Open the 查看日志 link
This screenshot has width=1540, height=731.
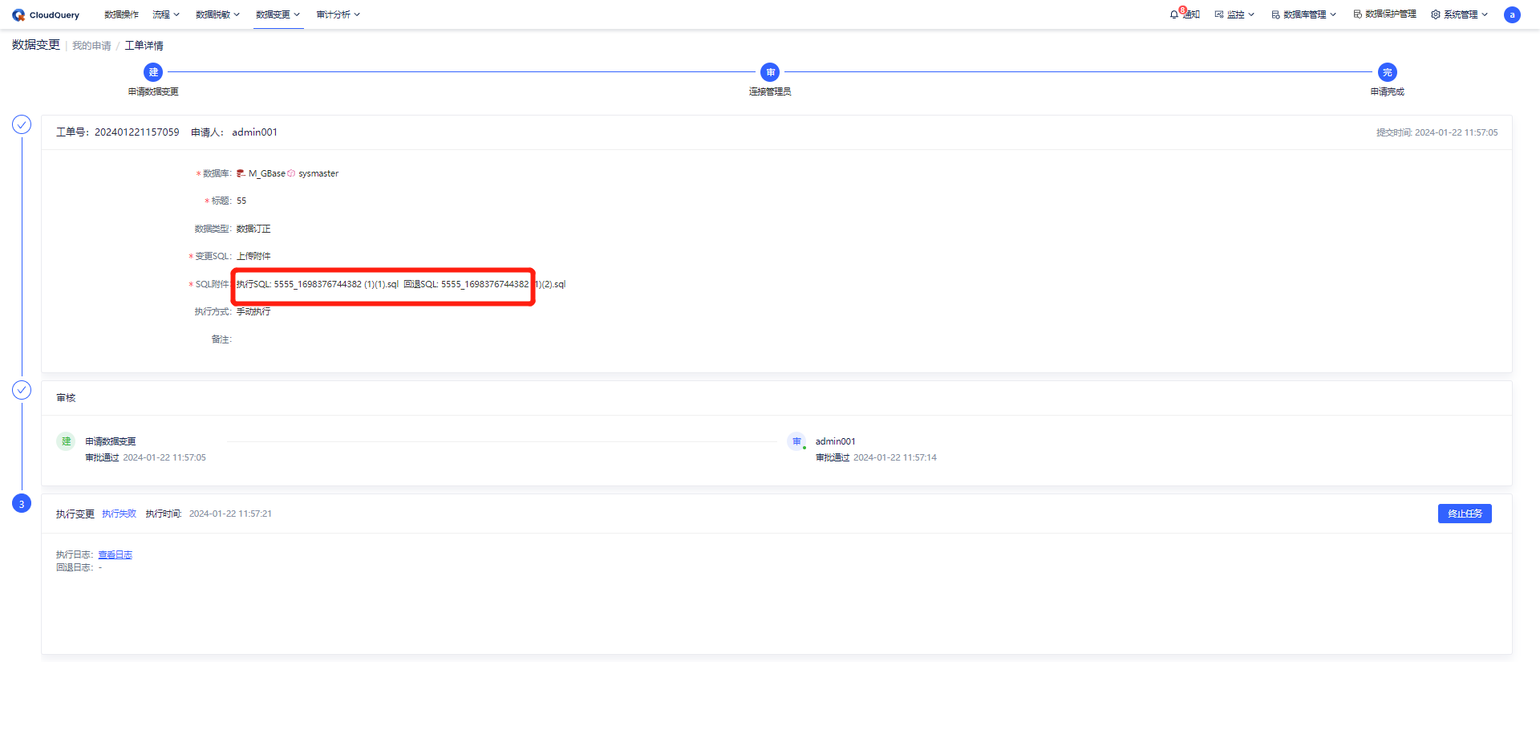click(x=115, y=554)
